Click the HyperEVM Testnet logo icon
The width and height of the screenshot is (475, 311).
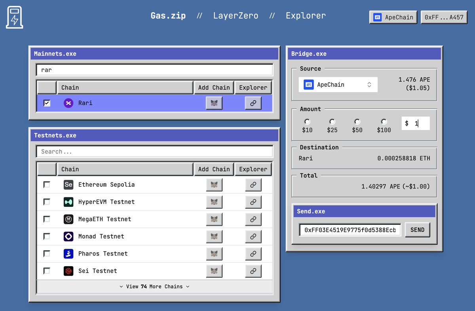pyautogui.click(x=68, y=202)
